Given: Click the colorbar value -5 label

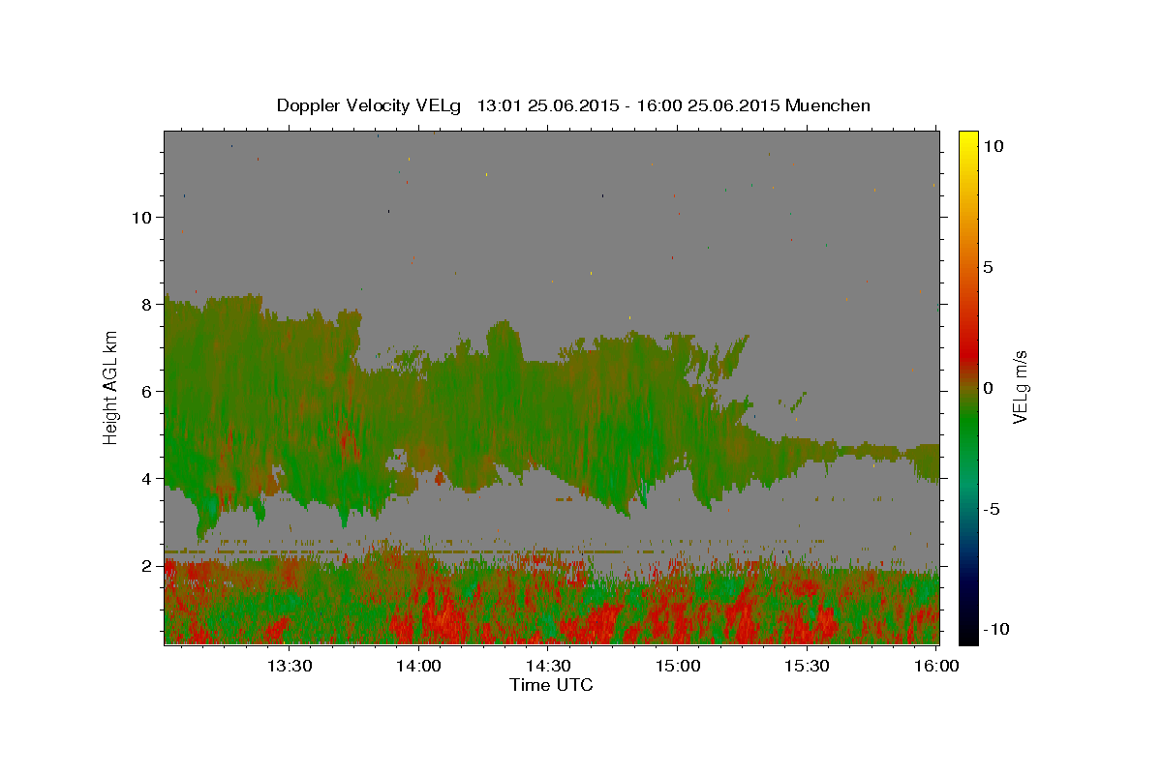Looking at the screenshot, I should (x=992, y=509).
